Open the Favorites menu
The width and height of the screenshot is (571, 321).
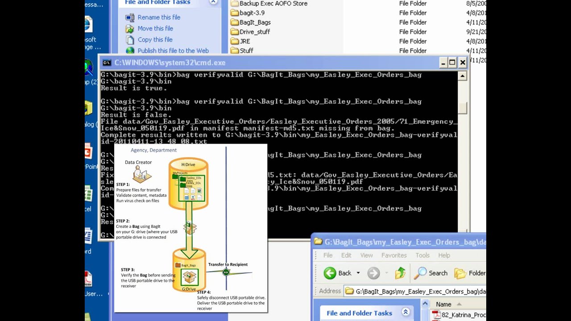(x=394, y=255)
